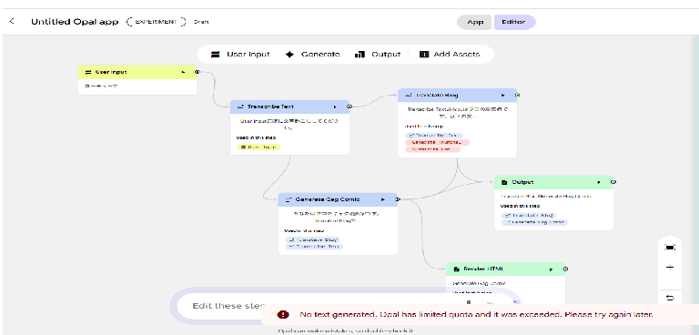The width and height of the screenshot is (699, 335).
Task: Click the undo arrow in canvas controls
Action: click(670, 298)
